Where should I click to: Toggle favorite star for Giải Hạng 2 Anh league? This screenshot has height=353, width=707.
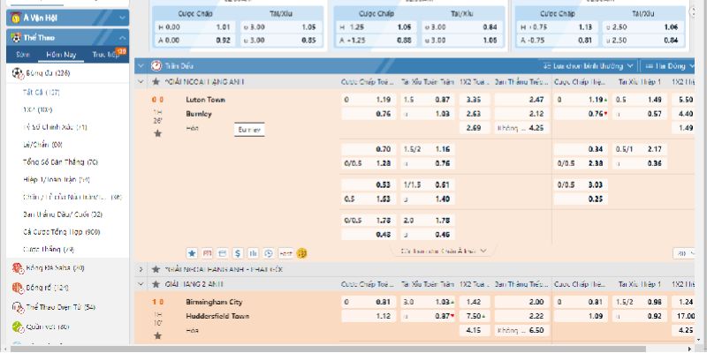point(157,284)
